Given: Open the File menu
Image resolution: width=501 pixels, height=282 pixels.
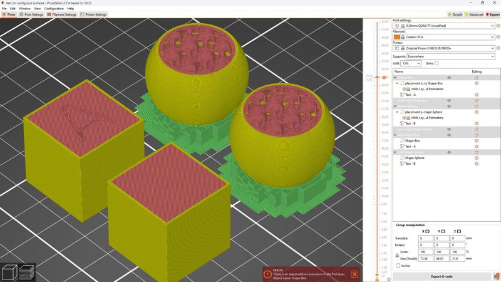Looking at the screenshot, I should [x=4, y=9].
